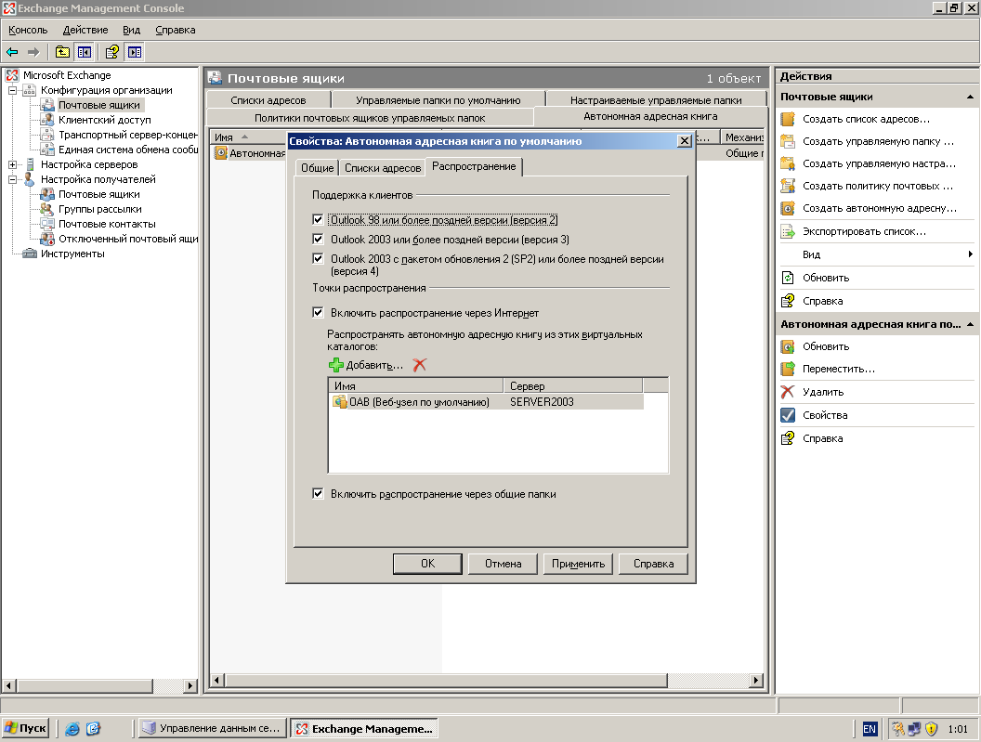The image size is (981, 742).
Task: Open the Справка menu in menu bar
Action: pos(176,30)
